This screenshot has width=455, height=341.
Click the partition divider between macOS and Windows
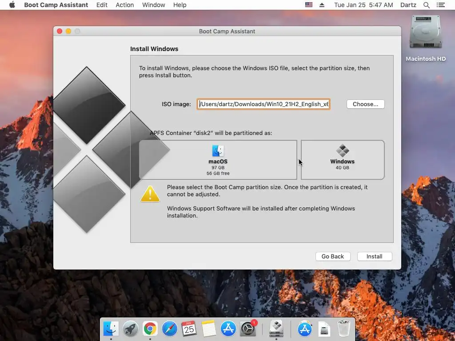point(299,160)
